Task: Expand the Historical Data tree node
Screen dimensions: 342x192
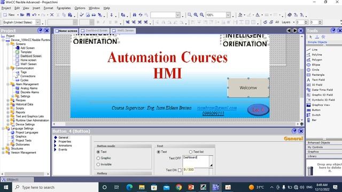Action: (8, 105)
